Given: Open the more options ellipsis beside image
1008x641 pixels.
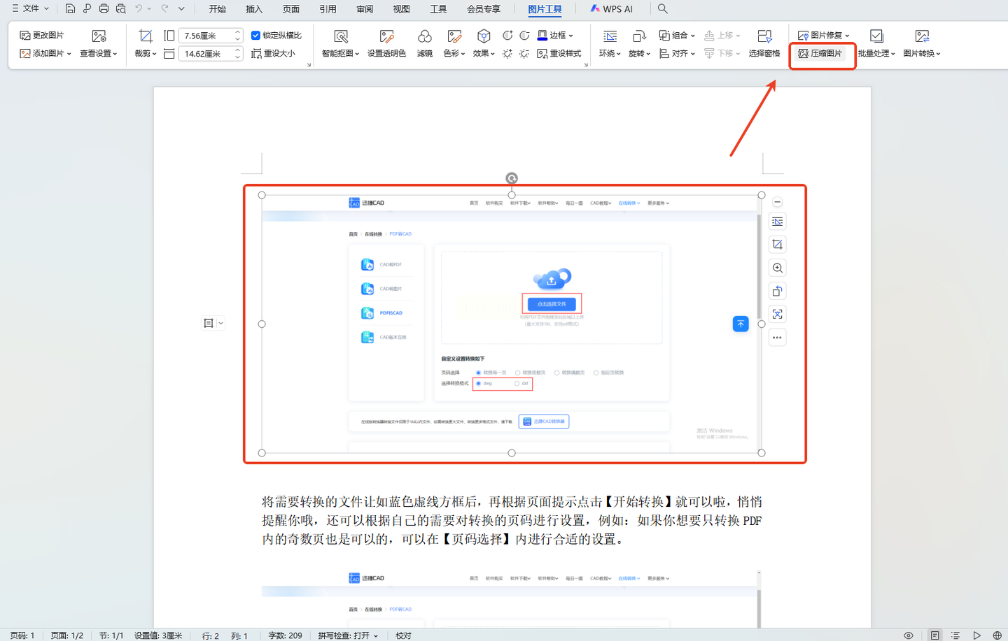Looking at the screenshot, I should coord(777,338).
